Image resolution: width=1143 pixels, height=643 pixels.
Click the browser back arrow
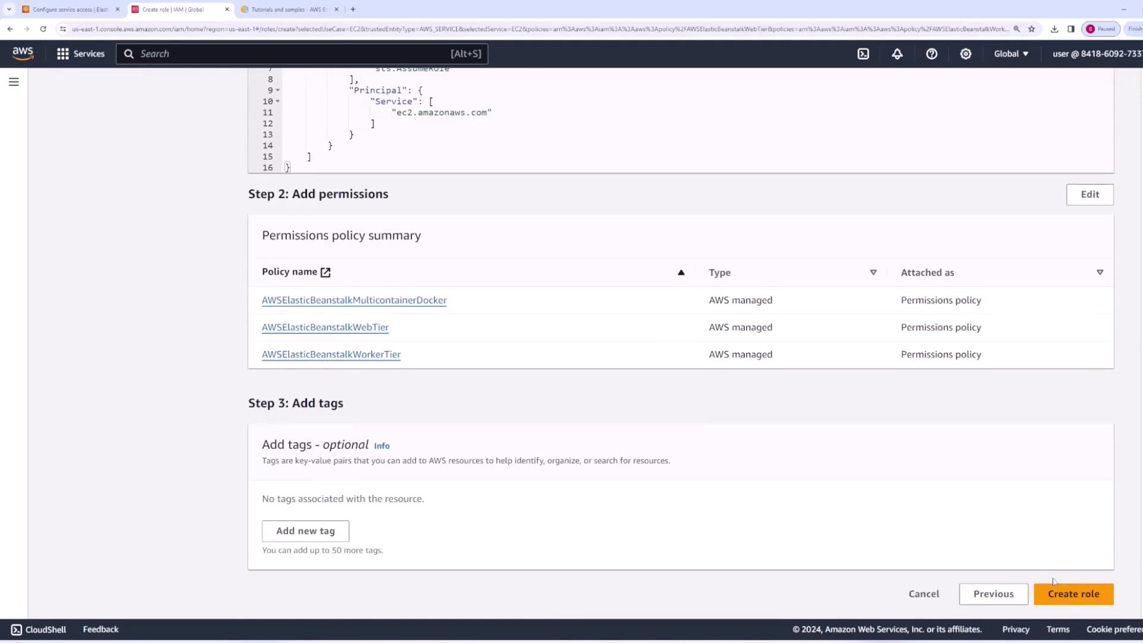[x=10, y=29]
